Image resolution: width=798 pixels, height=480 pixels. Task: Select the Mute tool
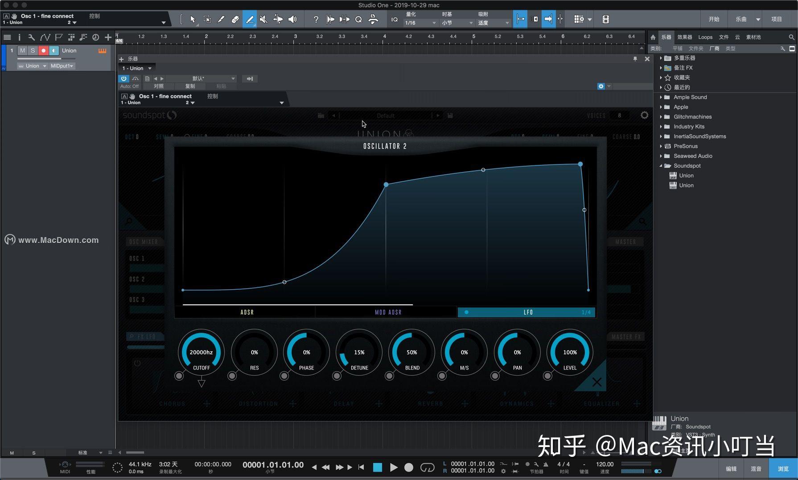tap(263, 19)
